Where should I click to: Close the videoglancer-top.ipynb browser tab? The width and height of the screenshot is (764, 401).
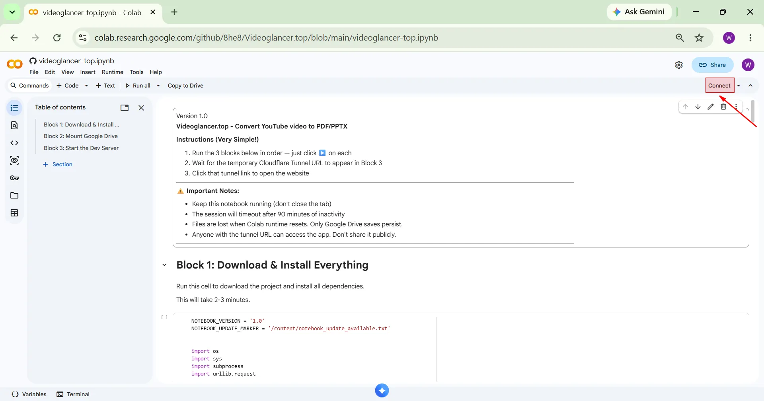point(152,12)
